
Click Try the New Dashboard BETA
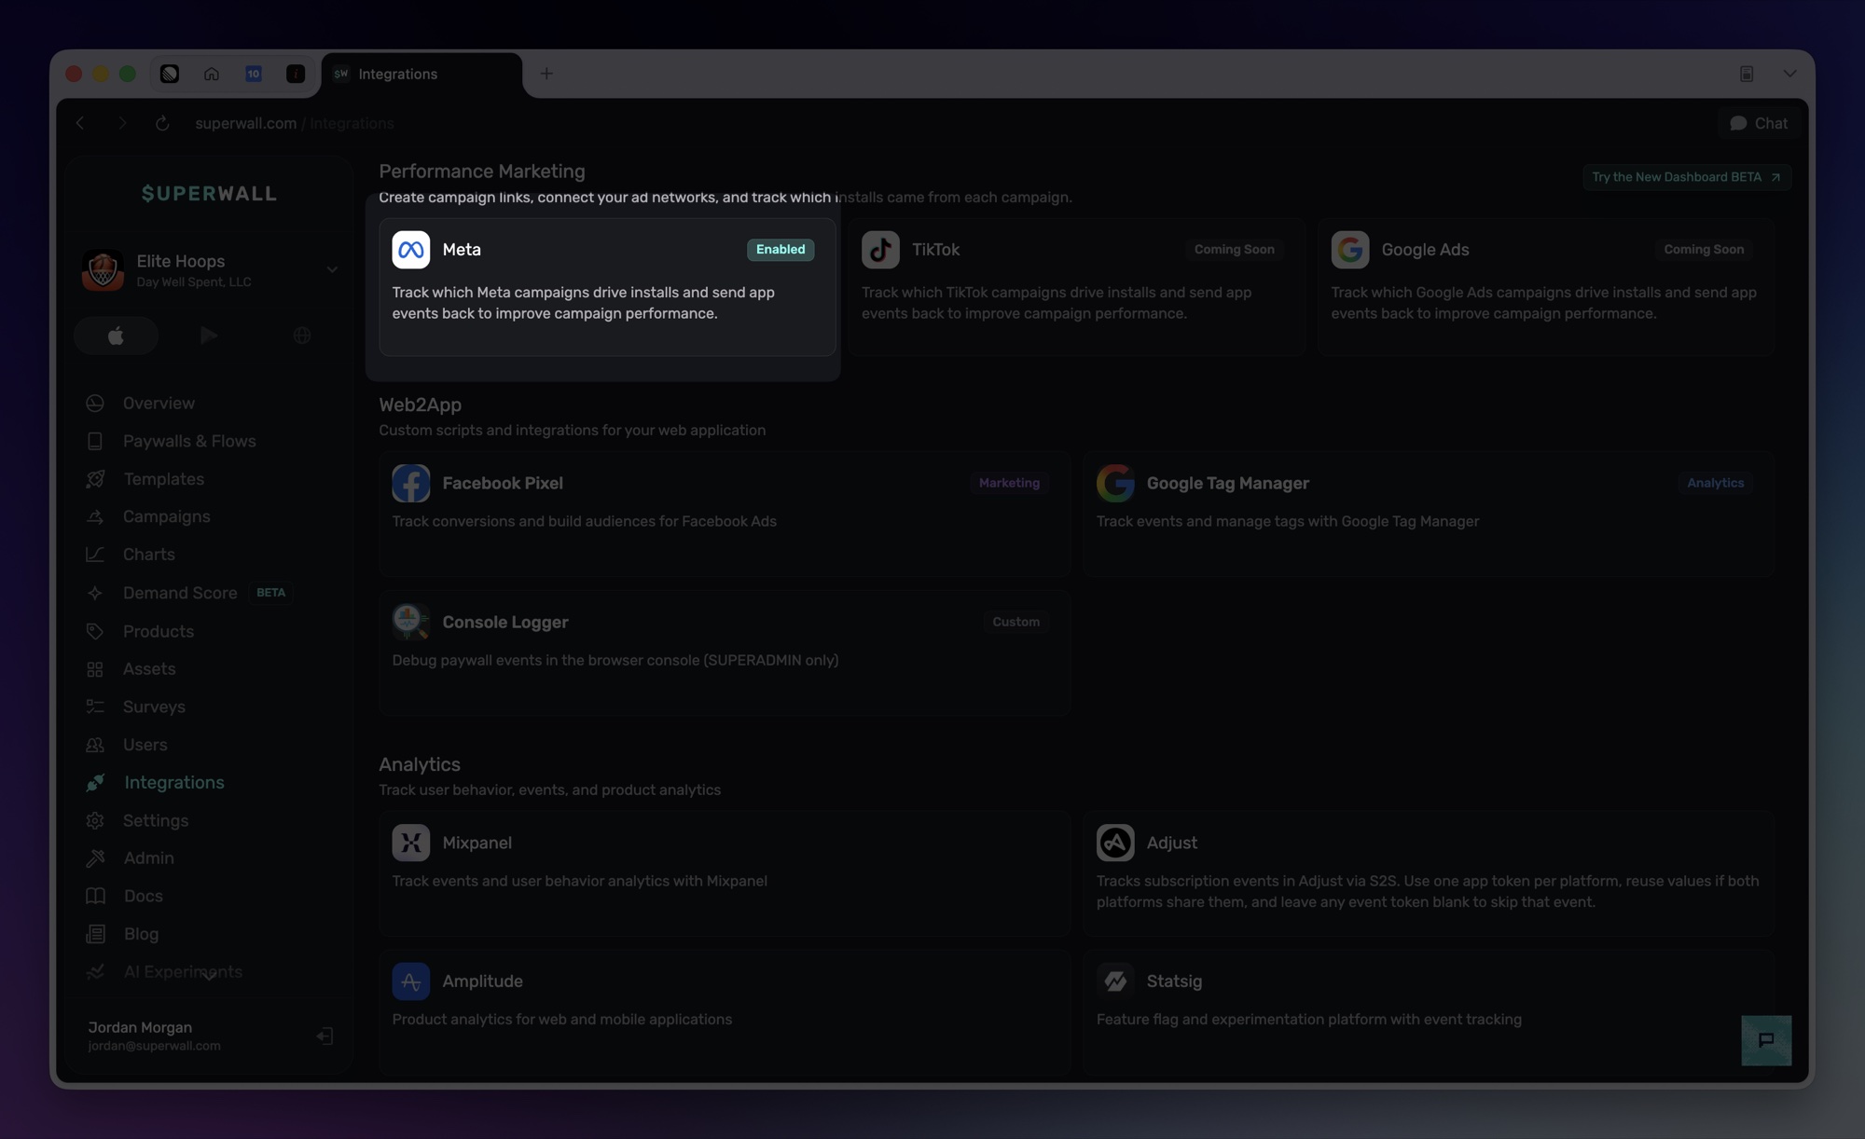(x=1686, y=177)
